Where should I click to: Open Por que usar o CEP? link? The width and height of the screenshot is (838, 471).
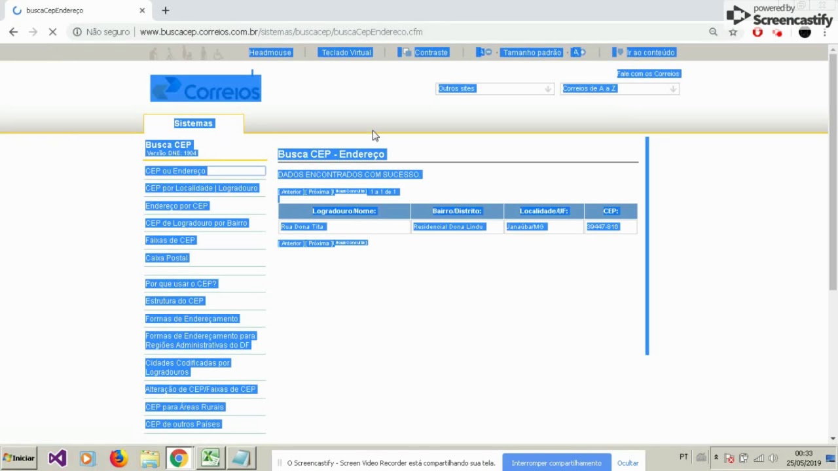pos(181,284)
